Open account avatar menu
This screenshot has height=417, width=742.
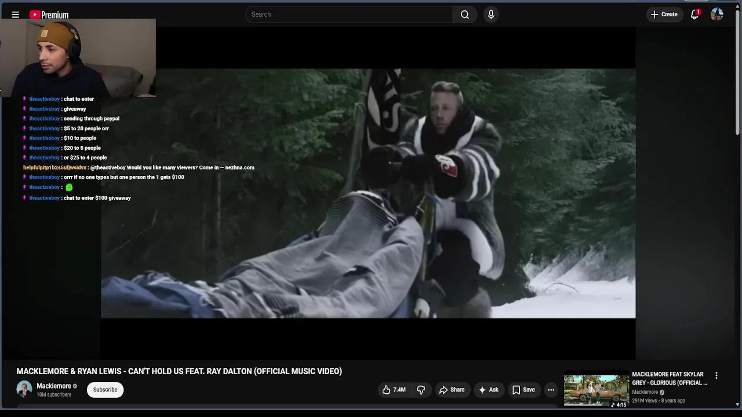[x=717, y=14]
